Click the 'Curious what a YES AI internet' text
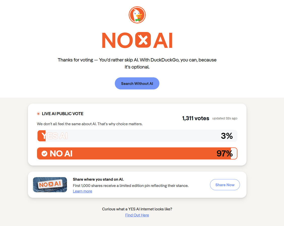The image size is (284, 226). pos(137,209)
